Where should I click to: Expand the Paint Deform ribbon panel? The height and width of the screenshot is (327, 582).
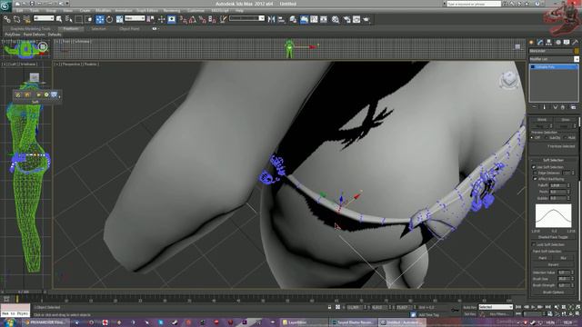[34, 35]
